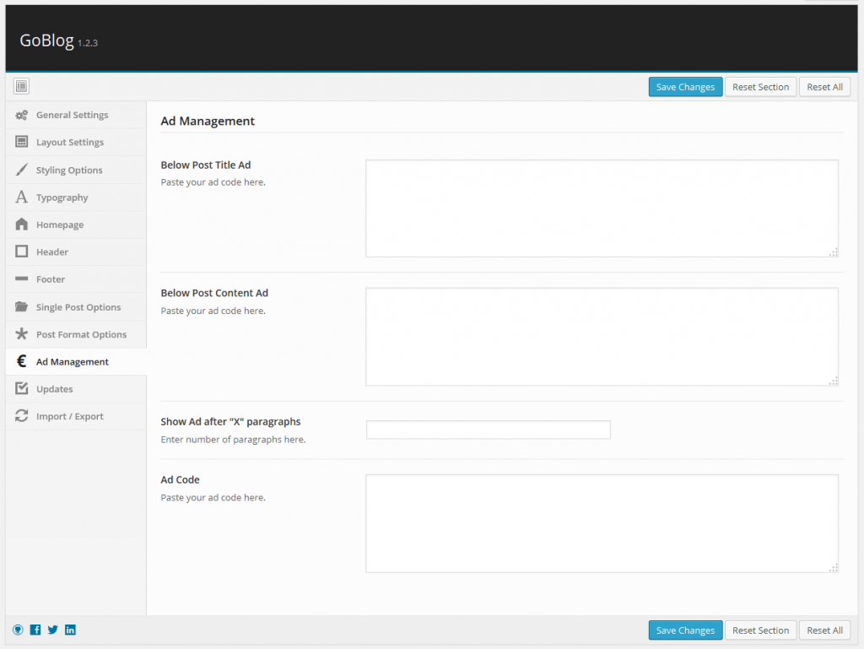Open the GitHub link icon in footer
Viewport: 864px width, 649px height.
18,630
